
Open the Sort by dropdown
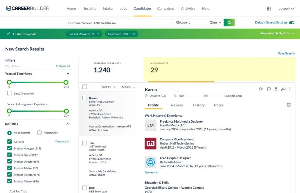pyautogui.click(x=108, y=87)
